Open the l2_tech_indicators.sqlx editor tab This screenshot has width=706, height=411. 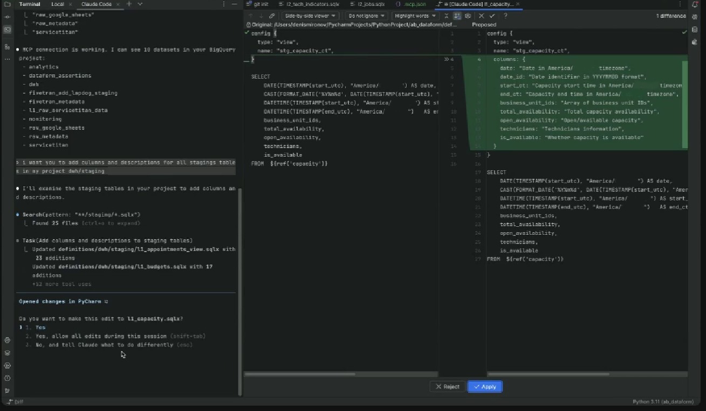313,4
